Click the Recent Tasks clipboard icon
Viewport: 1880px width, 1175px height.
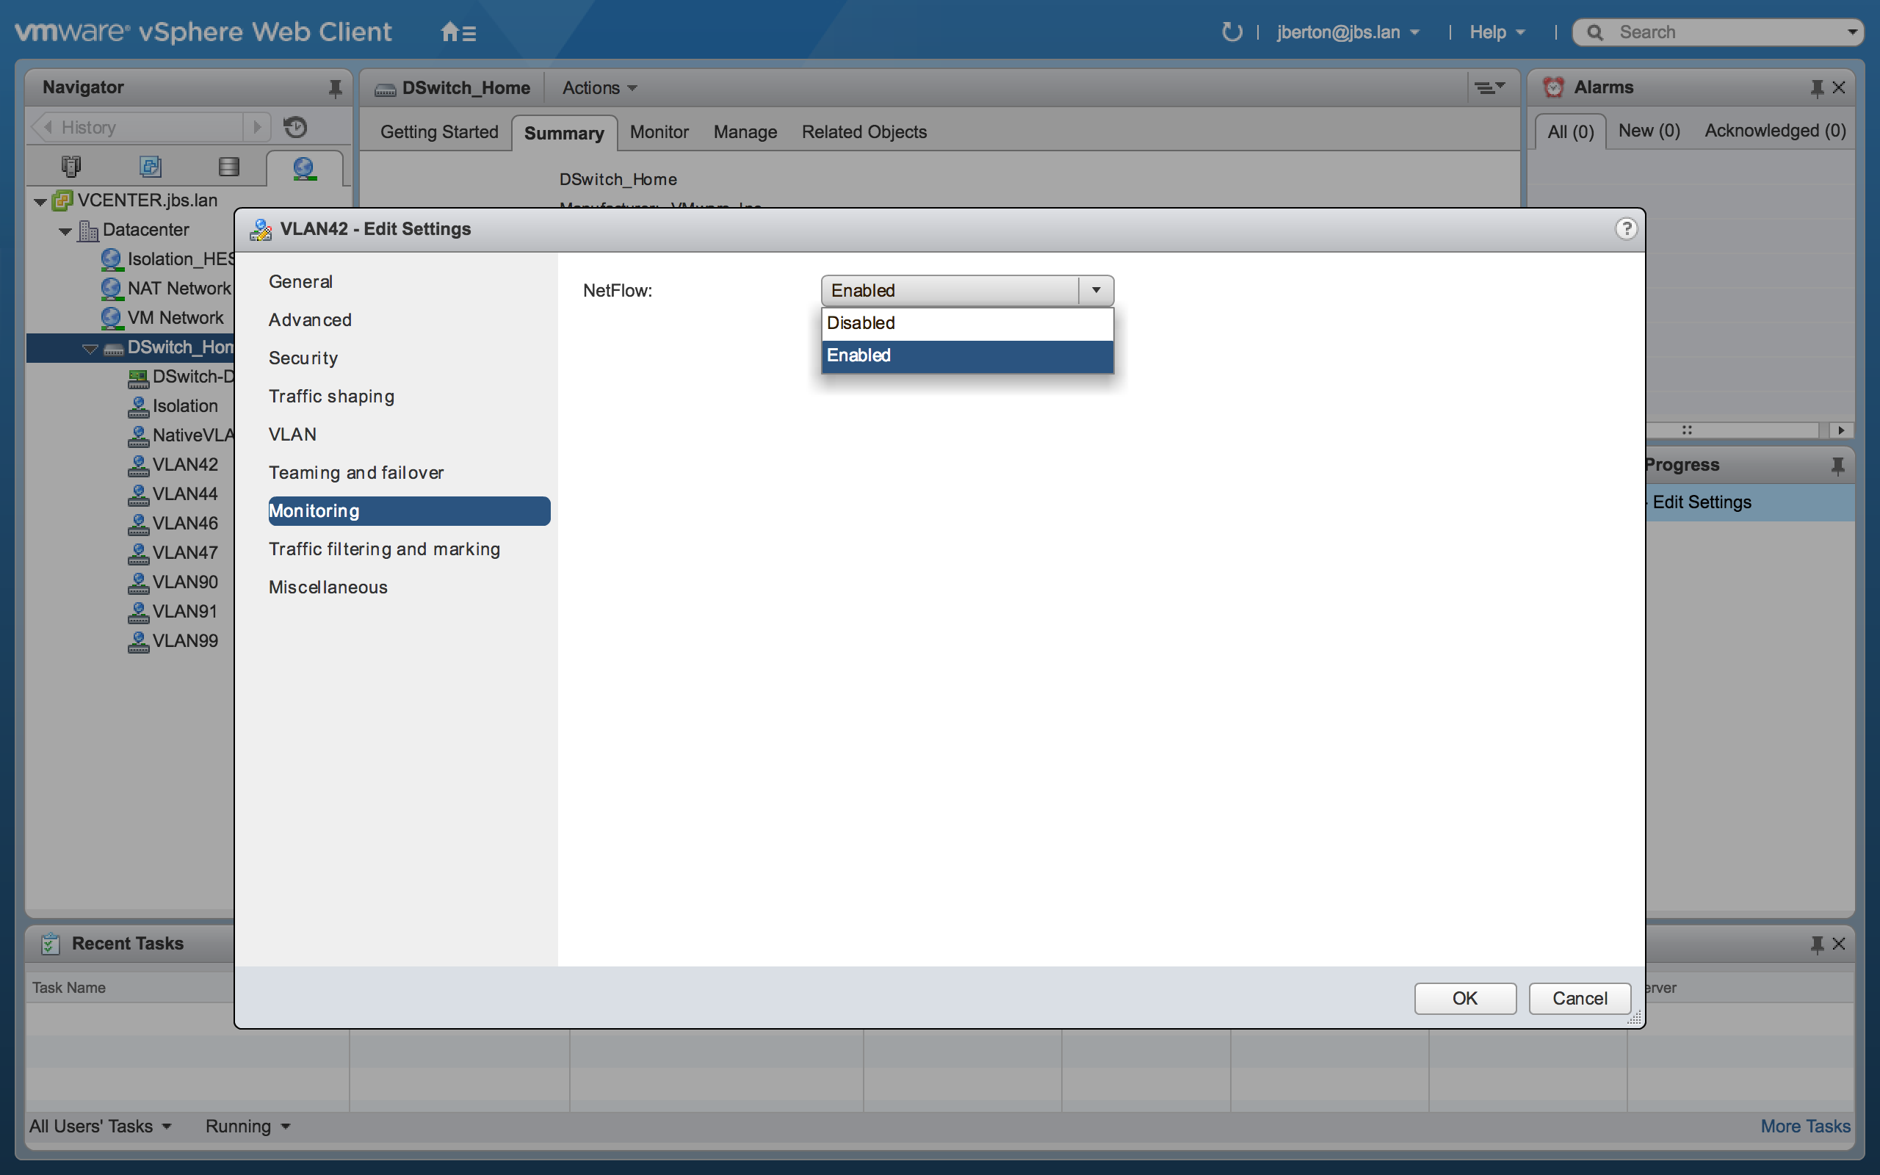pyautogui.click(x=51, y=944)
